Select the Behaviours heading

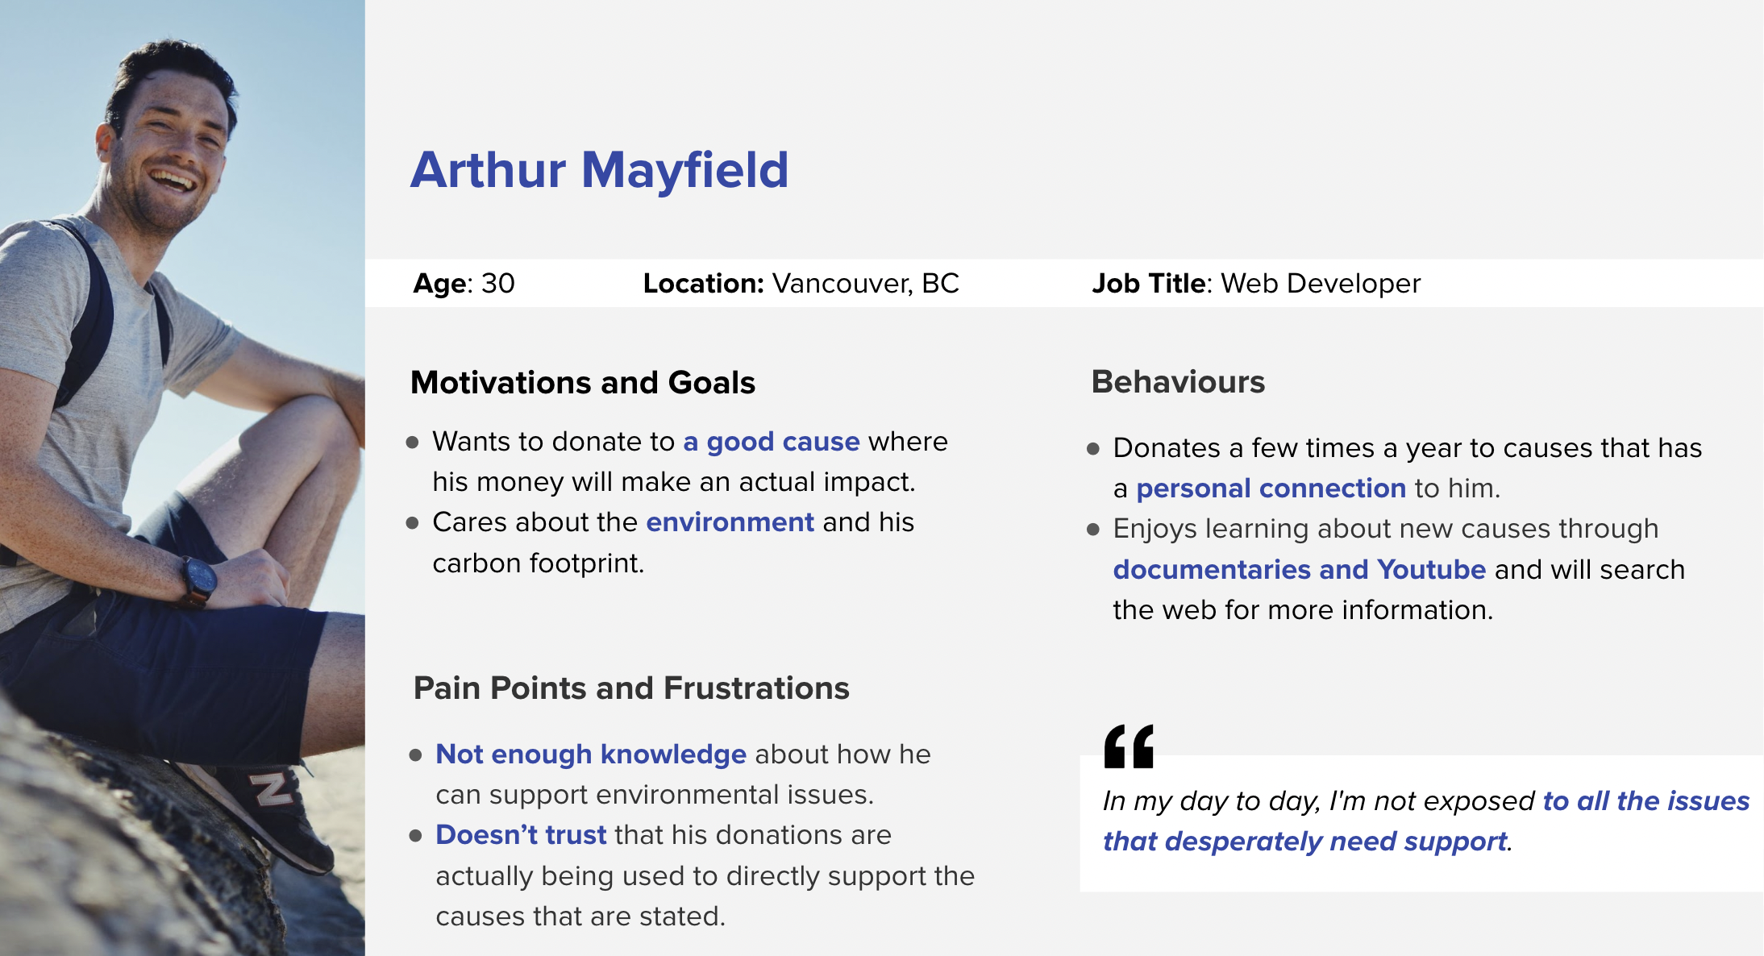(x=1178, y=382)
